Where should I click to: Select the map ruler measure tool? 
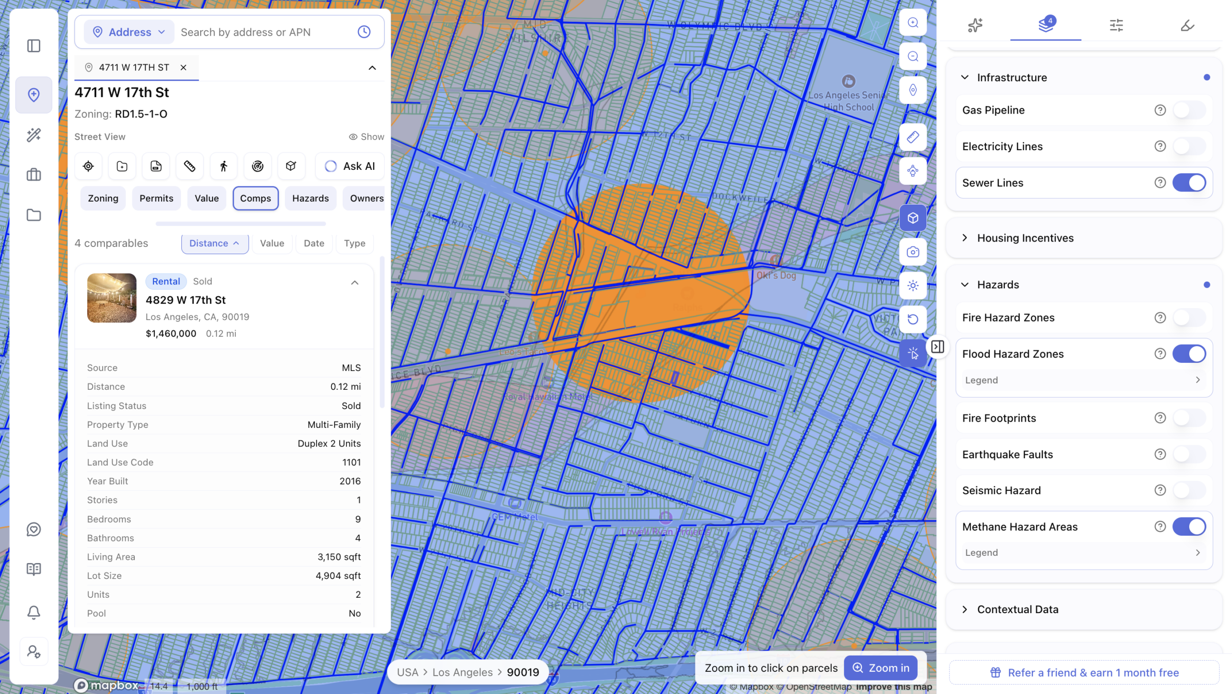click(912, 137)
